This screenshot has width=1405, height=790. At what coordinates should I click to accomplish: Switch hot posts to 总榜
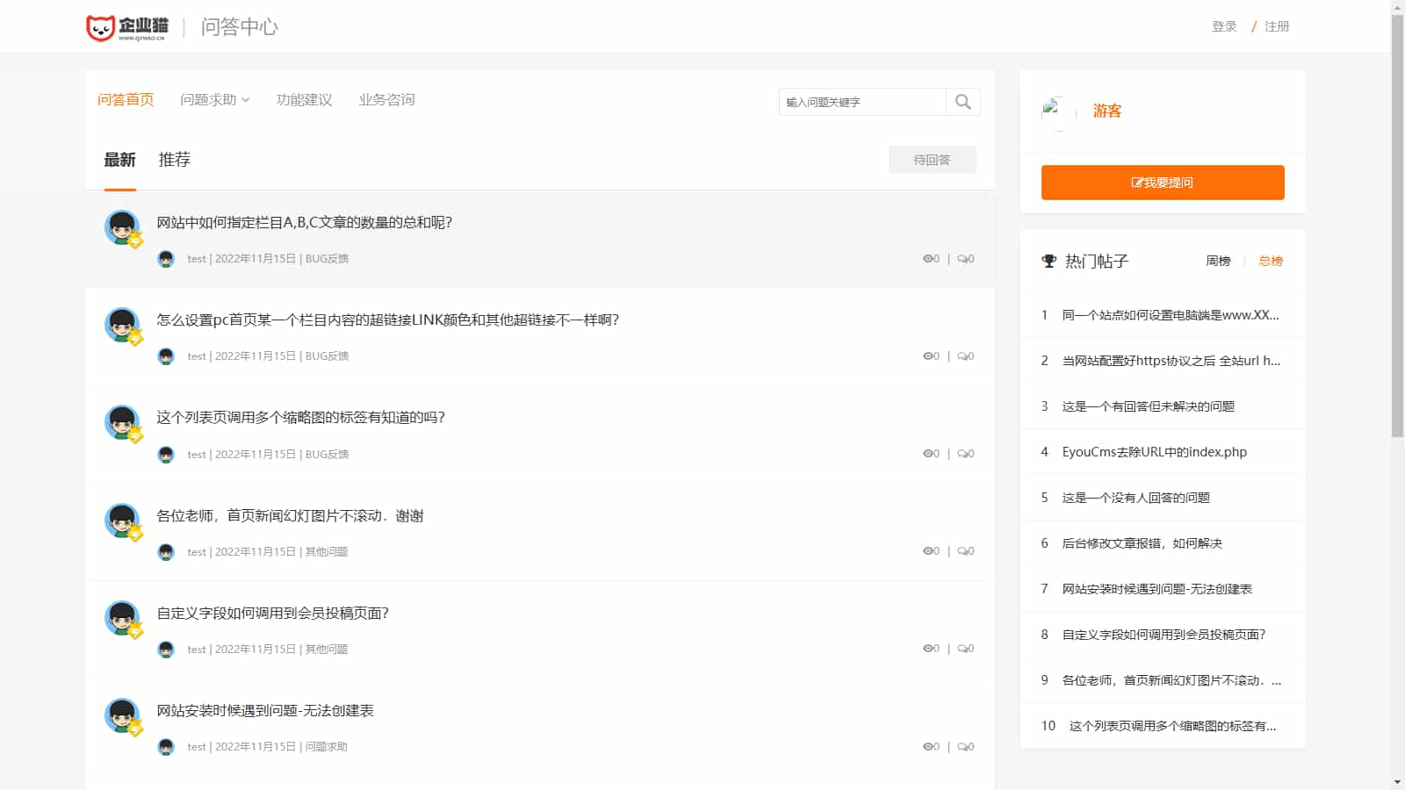[x=1270, y=261]
